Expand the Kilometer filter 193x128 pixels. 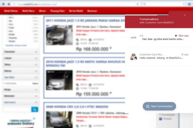tap(21, 96)
